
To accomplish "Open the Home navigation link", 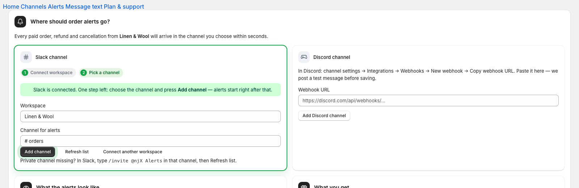I will tap(11, 7).
